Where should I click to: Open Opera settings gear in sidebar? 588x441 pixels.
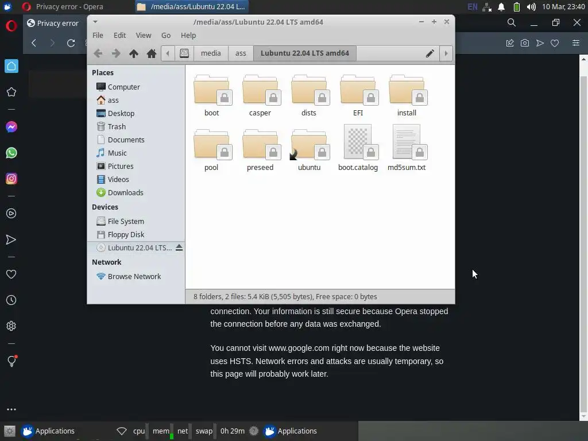pyautogui.click(x=11, y=326)
